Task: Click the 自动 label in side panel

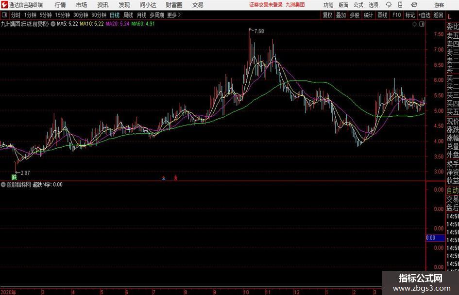Action: click(453, 190)
